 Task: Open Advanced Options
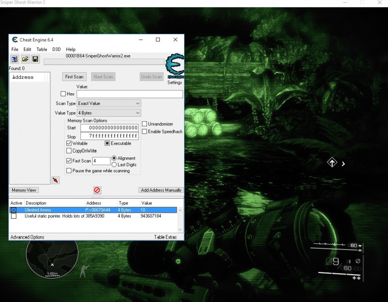(x=27, y=237)
